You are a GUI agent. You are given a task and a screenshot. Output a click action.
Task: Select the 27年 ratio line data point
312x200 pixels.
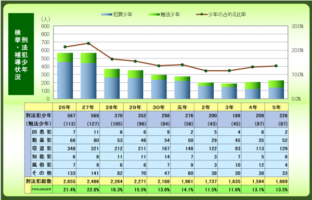pyautogui.click(x=88, y=43)
